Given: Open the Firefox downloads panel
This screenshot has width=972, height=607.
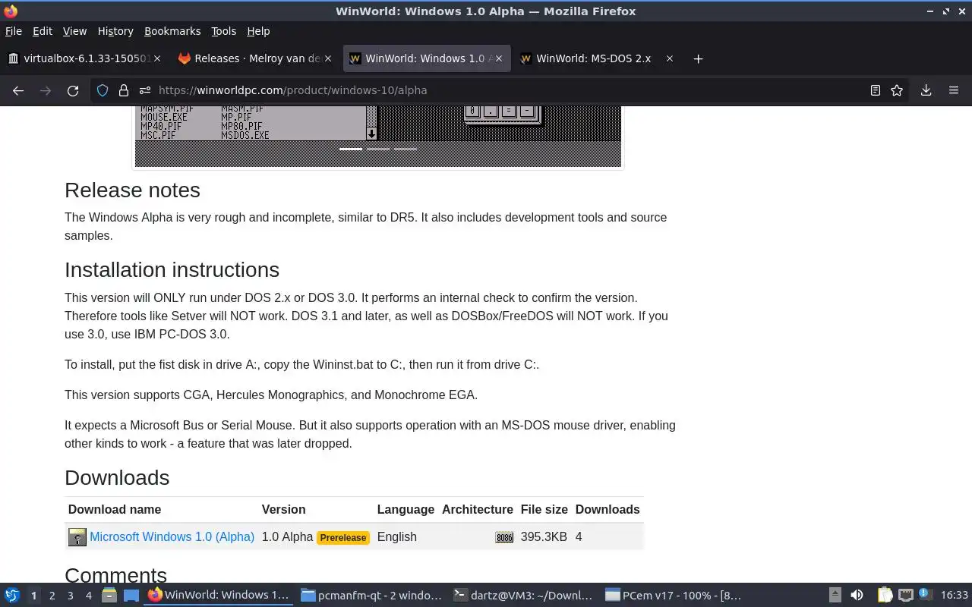Looking at the screenshot, I should [926, 90].
